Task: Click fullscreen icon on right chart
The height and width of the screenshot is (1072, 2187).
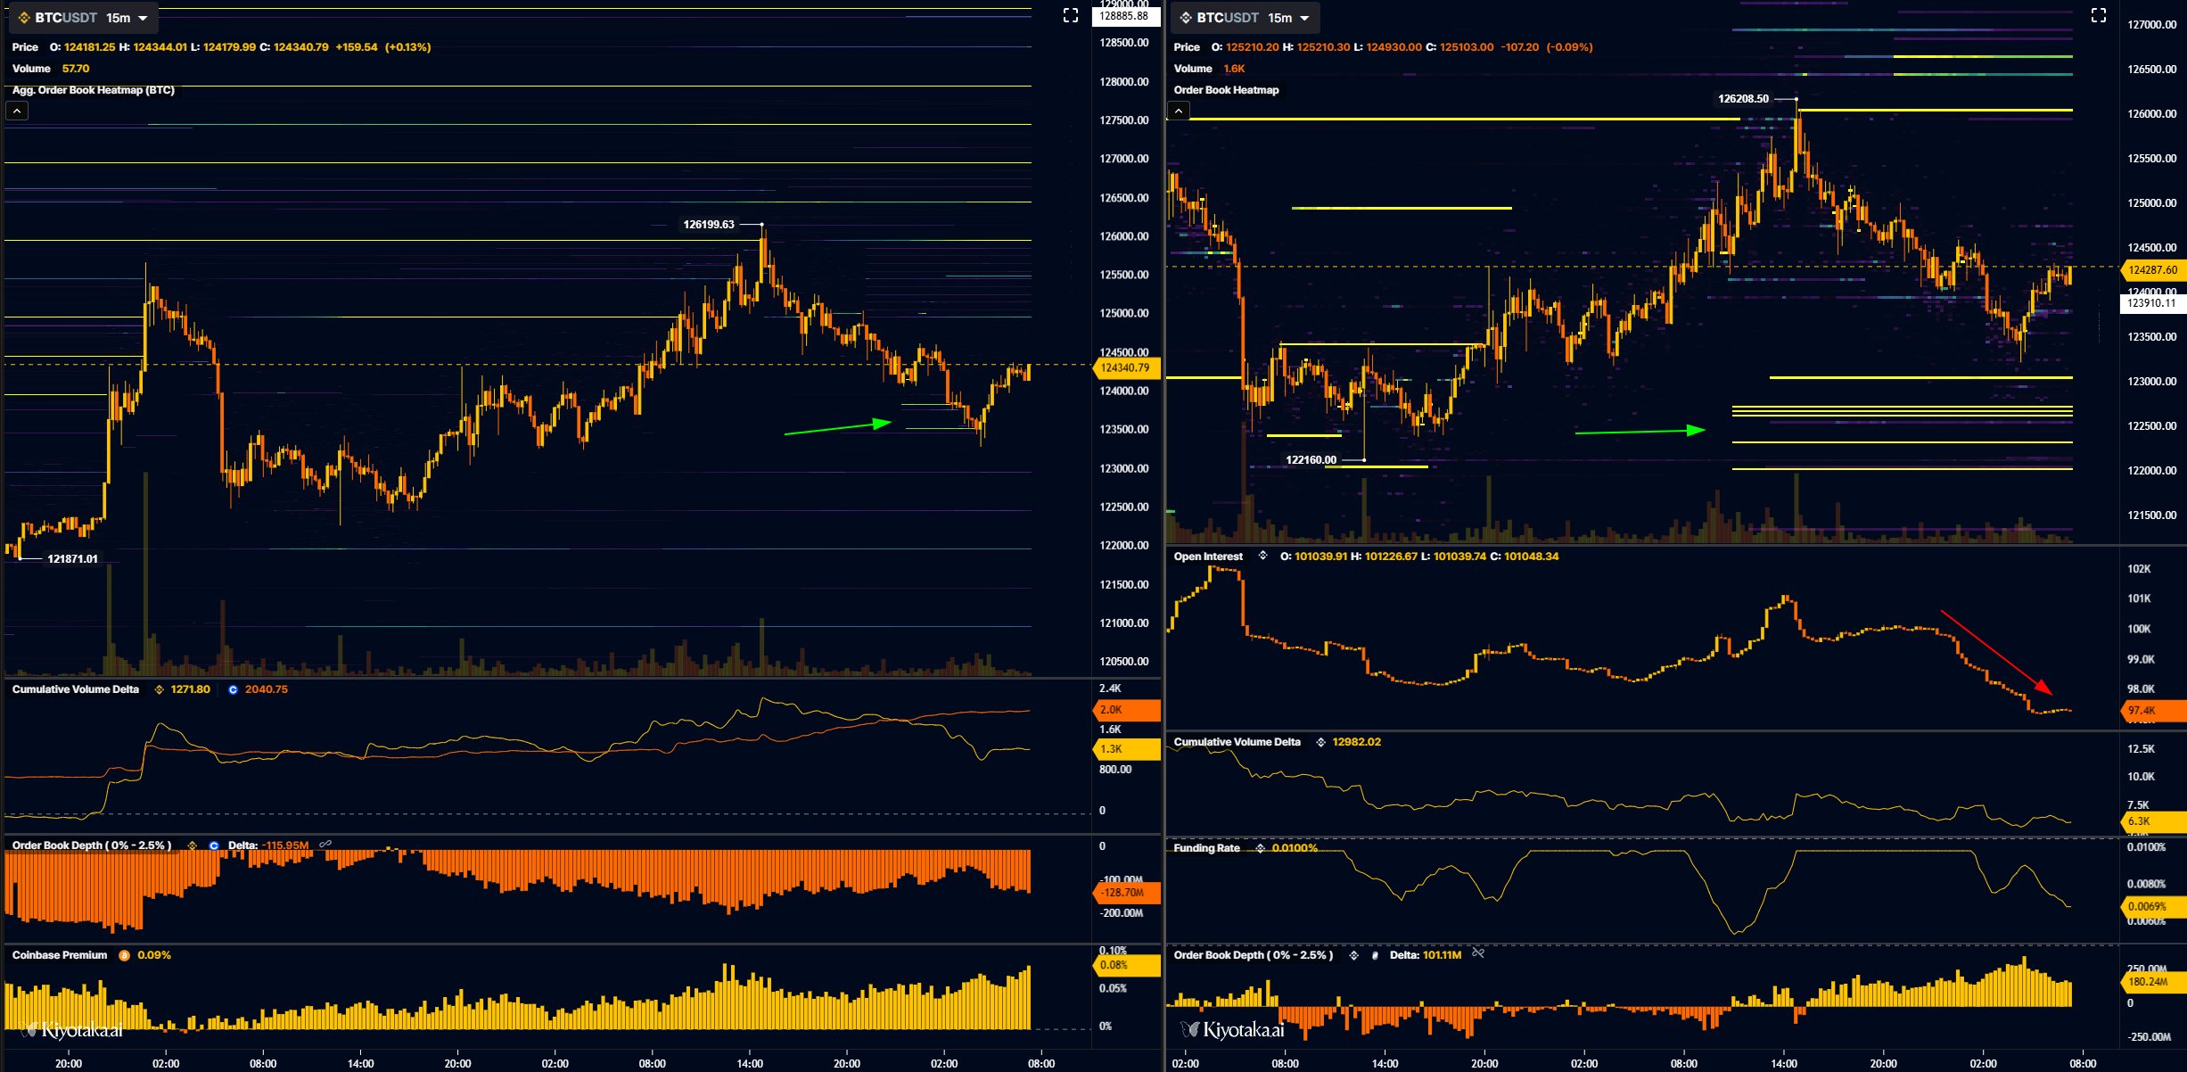Action: (2099, 15)
